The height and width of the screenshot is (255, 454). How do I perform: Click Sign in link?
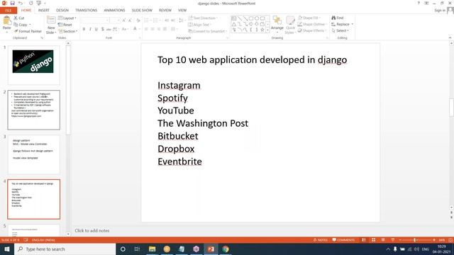pos(440,11)
